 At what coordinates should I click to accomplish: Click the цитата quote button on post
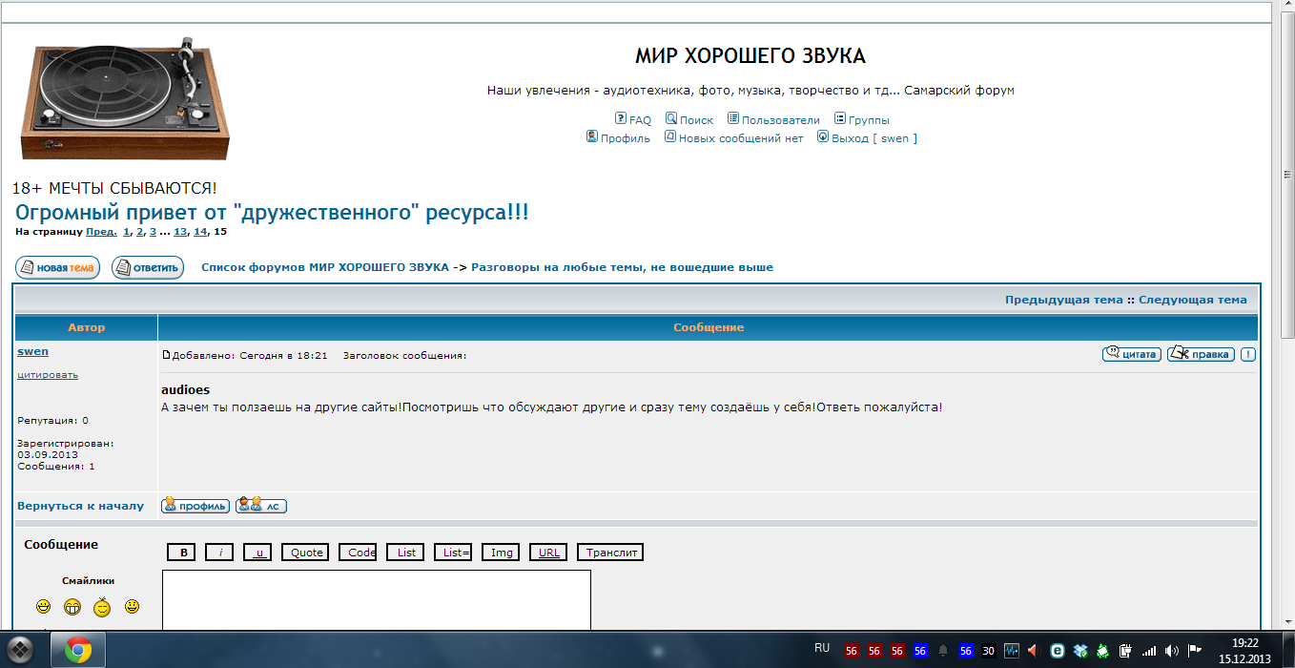click(x=1131, y=354)
